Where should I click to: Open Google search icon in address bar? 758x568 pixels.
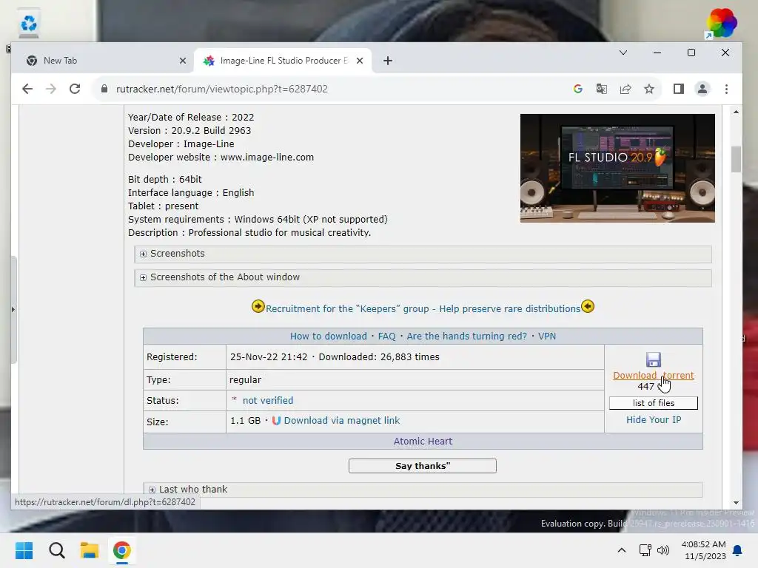click(x=577, y=89)
